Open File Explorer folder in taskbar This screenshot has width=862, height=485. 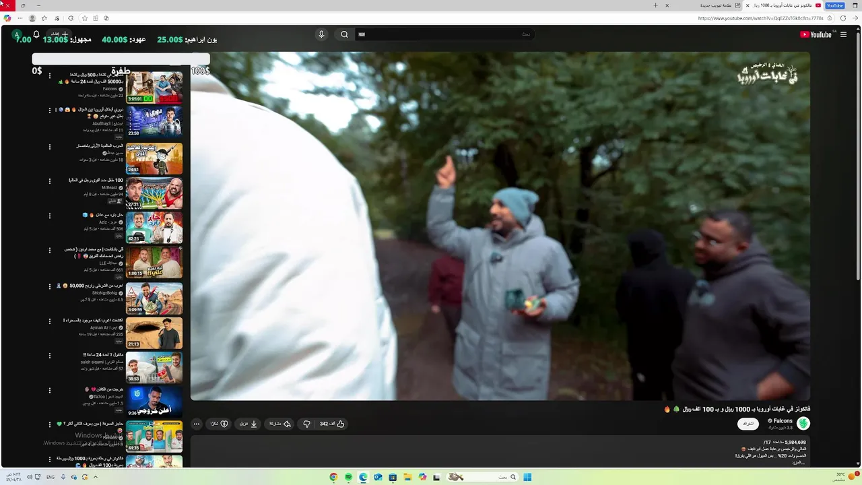(407, 477)
